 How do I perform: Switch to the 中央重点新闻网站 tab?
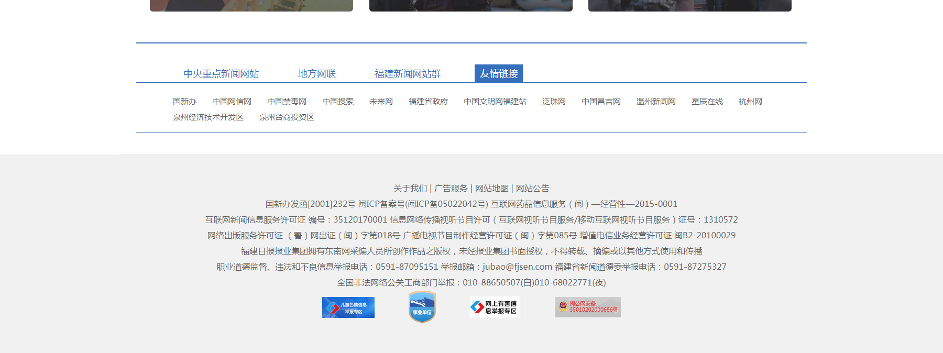(221, 74)
